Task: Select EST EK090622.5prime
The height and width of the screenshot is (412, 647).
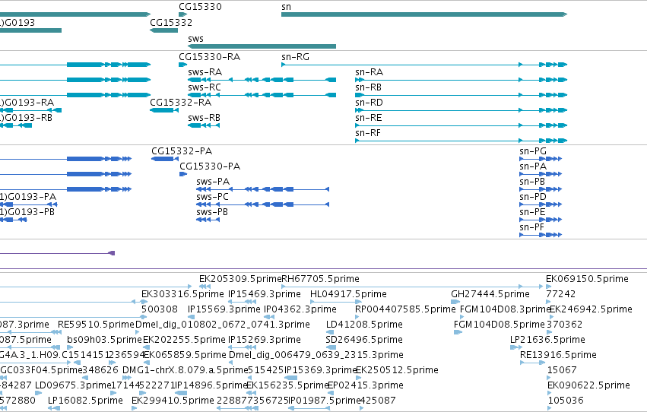Action: 550,394
